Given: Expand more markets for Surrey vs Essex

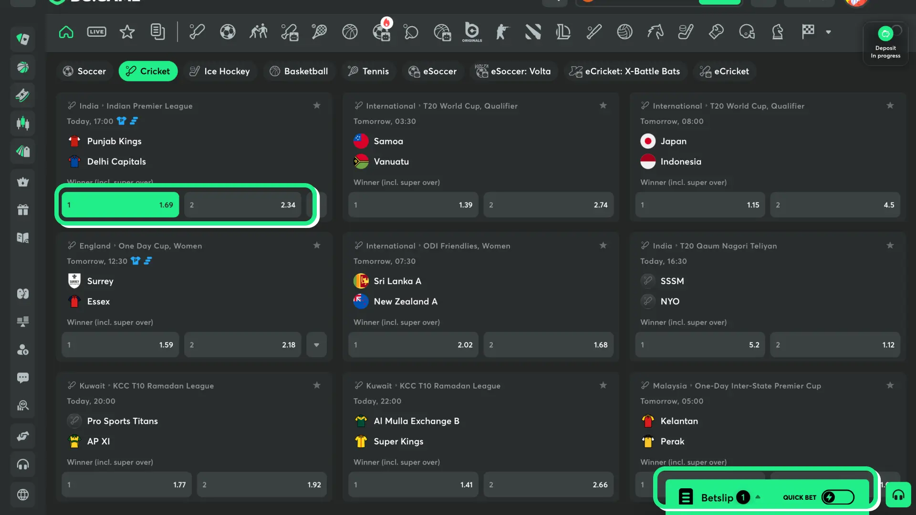Looking at the screenshot, I should (316, 345).
